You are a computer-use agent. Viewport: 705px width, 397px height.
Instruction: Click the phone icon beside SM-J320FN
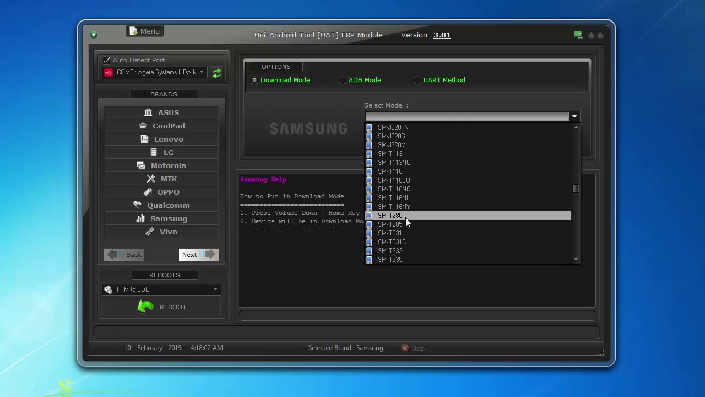(x=369, y=127)
